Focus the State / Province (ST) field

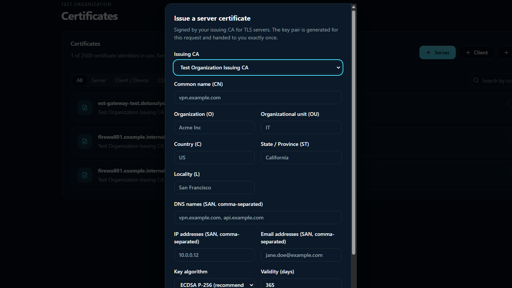click(301, 157)
